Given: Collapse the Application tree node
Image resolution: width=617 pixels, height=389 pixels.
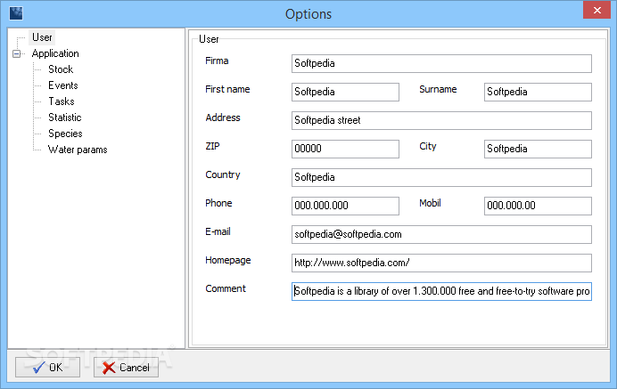Looking at the screenshot, I should pyautogui.click(x=17, y=53).
